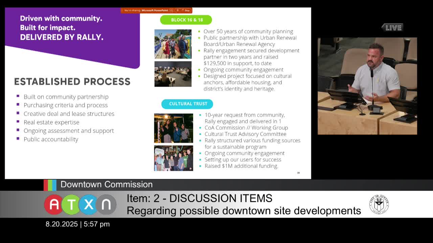Click 'Cultural Trust Advisory Committee' bullet
This screenshot has width=433, height=243.
[x=245, y=134]
